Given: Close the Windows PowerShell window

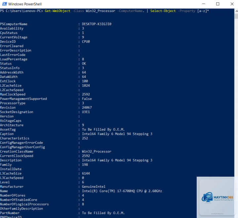Looking at the screenshot, I should pos(232,4).
